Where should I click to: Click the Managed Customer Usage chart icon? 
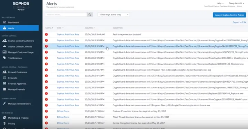pos(4,52)
